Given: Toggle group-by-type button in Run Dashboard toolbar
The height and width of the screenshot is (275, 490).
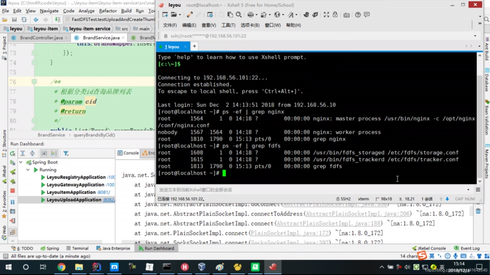Looking at the screenshot, I should [x=44, y=153].
